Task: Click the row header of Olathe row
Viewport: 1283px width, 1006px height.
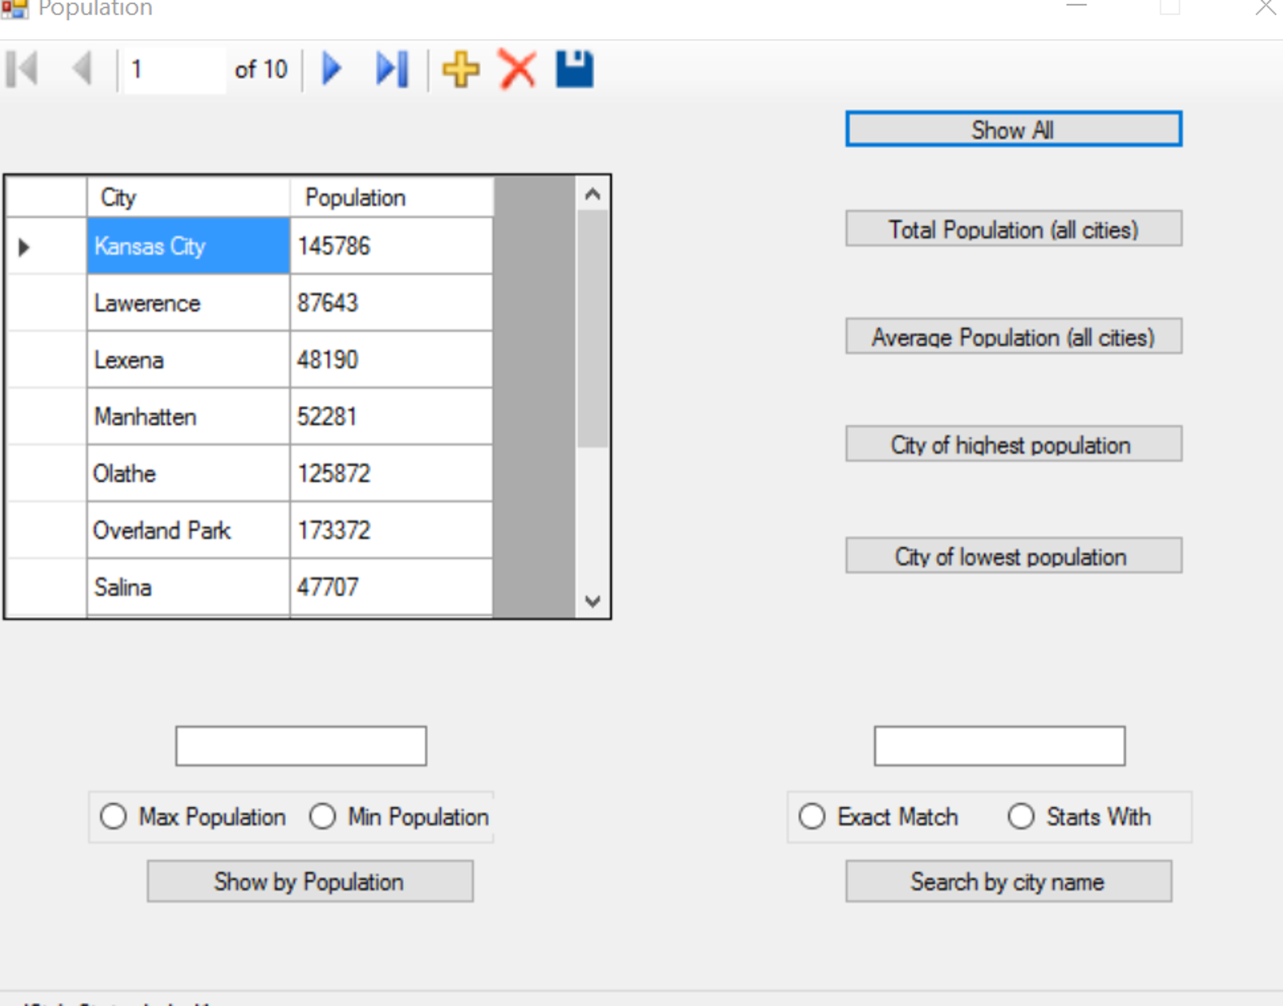Action: pyautogui.click(x=46, y=474)
